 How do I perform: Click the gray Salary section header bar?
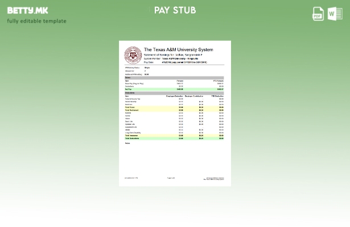174,77
